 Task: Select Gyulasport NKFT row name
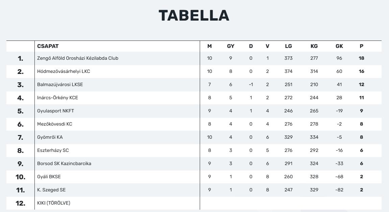pyautogui.click(x=55, y=111)
